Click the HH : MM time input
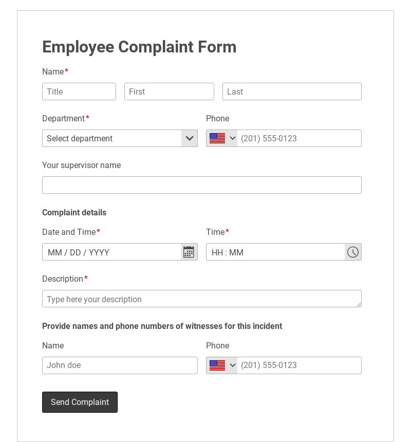This screenshot has height=442, width=411. 275,252
